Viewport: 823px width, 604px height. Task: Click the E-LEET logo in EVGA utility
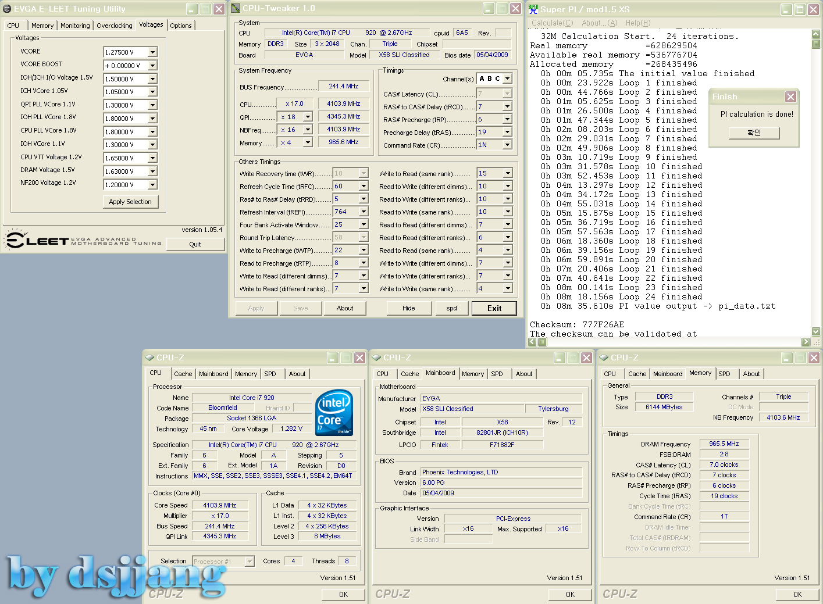[x=38, y=240]
